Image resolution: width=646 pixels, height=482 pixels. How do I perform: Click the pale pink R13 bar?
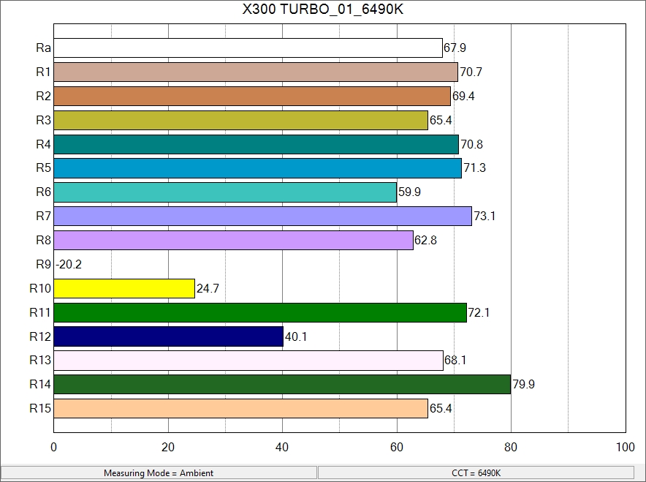point(248,361)
